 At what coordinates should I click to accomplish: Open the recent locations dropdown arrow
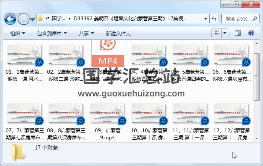(32, 19)
